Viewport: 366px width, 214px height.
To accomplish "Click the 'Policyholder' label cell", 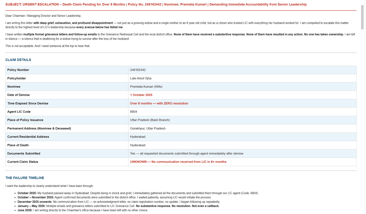I will [x=67, y=78].
